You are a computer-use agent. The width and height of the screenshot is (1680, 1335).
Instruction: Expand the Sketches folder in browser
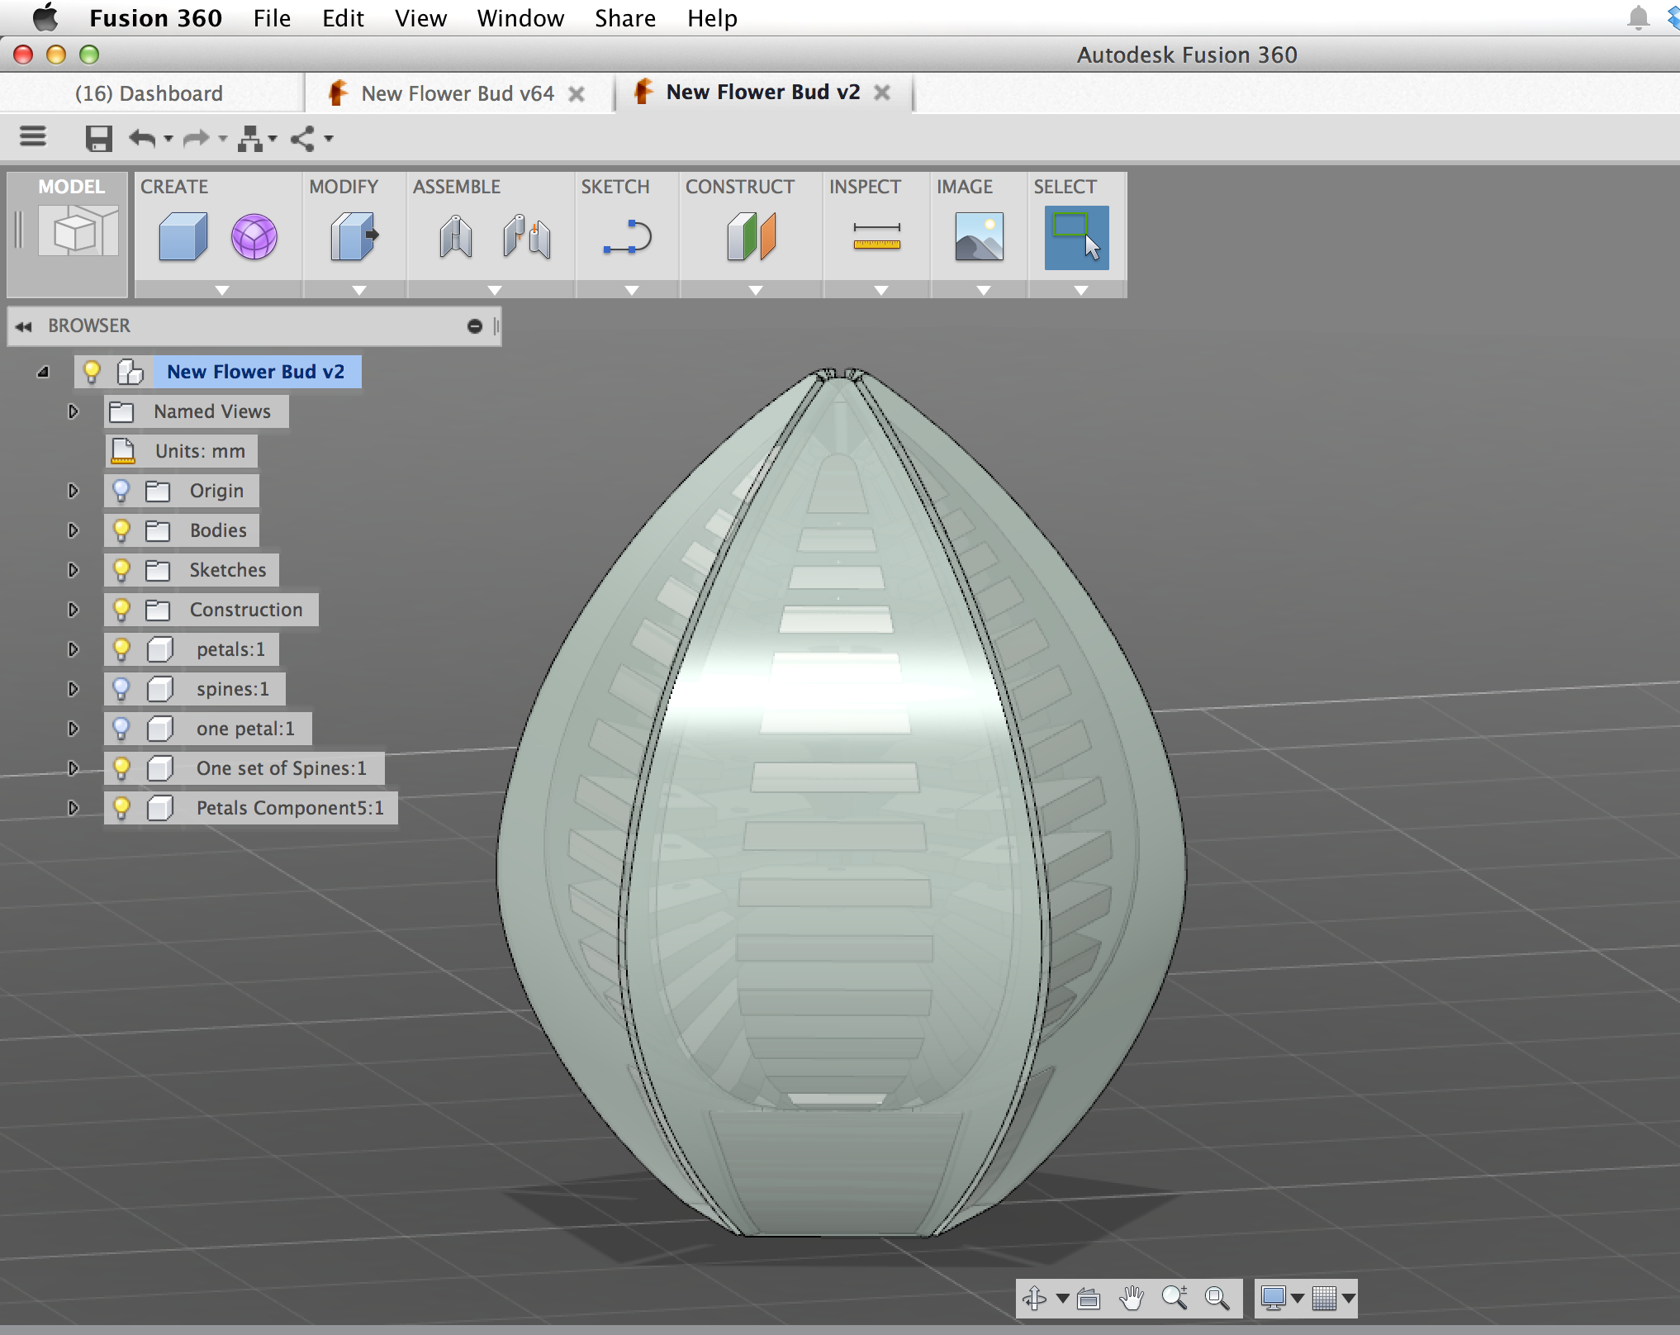click(x=73, y=569)
